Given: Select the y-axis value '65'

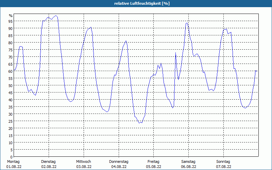Looking at the screenshot, I should pyautogui.click(x=11, y=64).
